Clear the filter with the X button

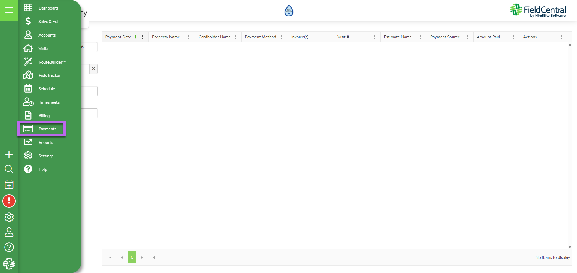[93, 69]
